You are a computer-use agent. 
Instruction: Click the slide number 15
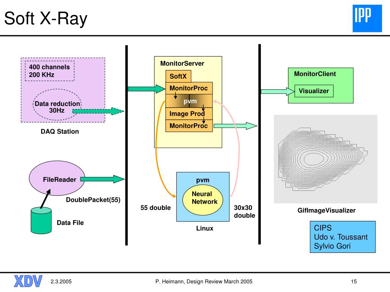click(x=354, y=282)
